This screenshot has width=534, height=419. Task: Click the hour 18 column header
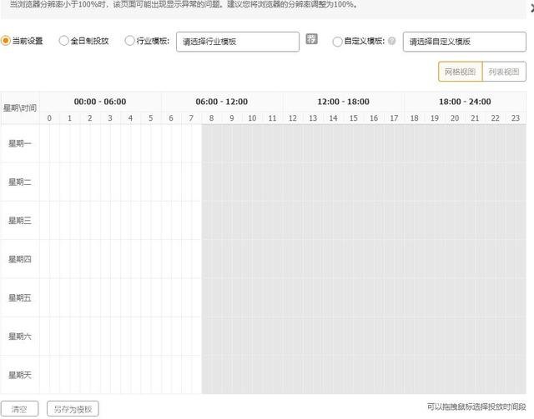tap(414, 118)
